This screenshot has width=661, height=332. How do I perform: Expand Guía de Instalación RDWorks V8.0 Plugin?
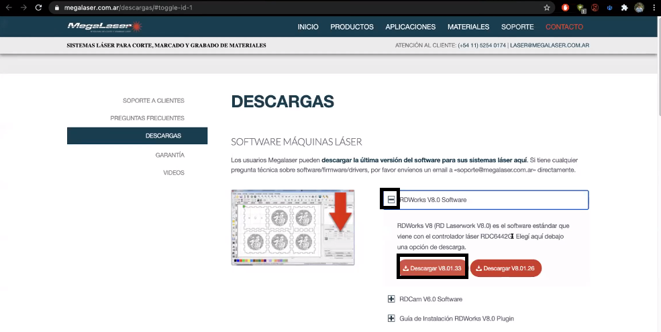(391, 319)
